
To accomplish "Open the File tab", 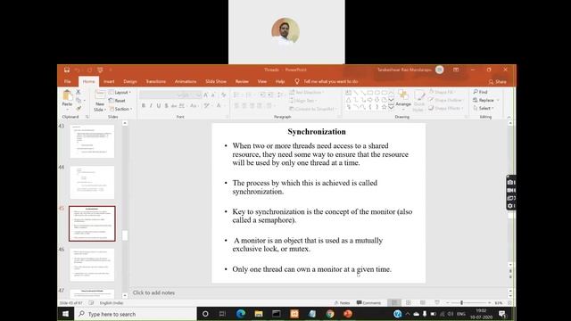I will (x=68, y=81).
